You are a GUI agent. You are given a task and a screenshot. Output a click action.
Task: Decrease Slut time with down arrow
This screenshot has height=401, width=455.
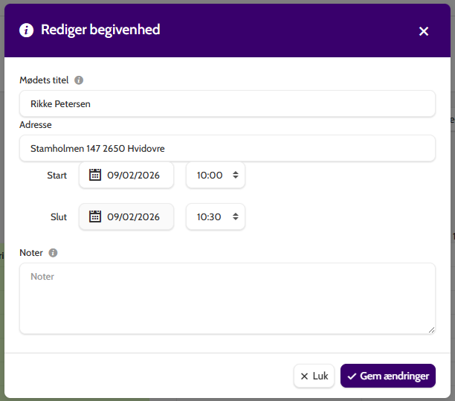point(236,219)
